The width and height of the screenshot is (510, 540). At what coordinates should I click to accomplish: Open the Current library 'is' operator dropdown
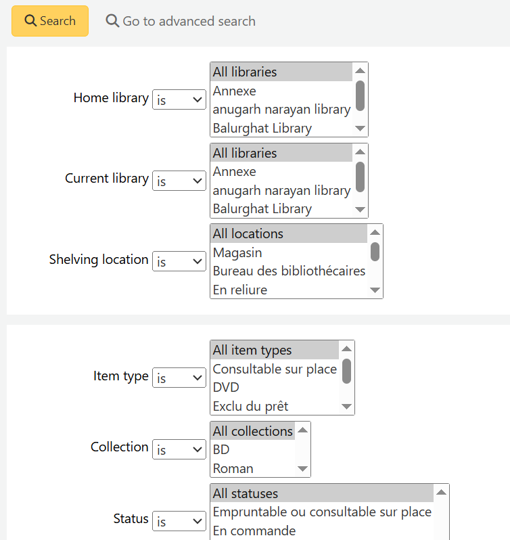[x=179, y=181]
